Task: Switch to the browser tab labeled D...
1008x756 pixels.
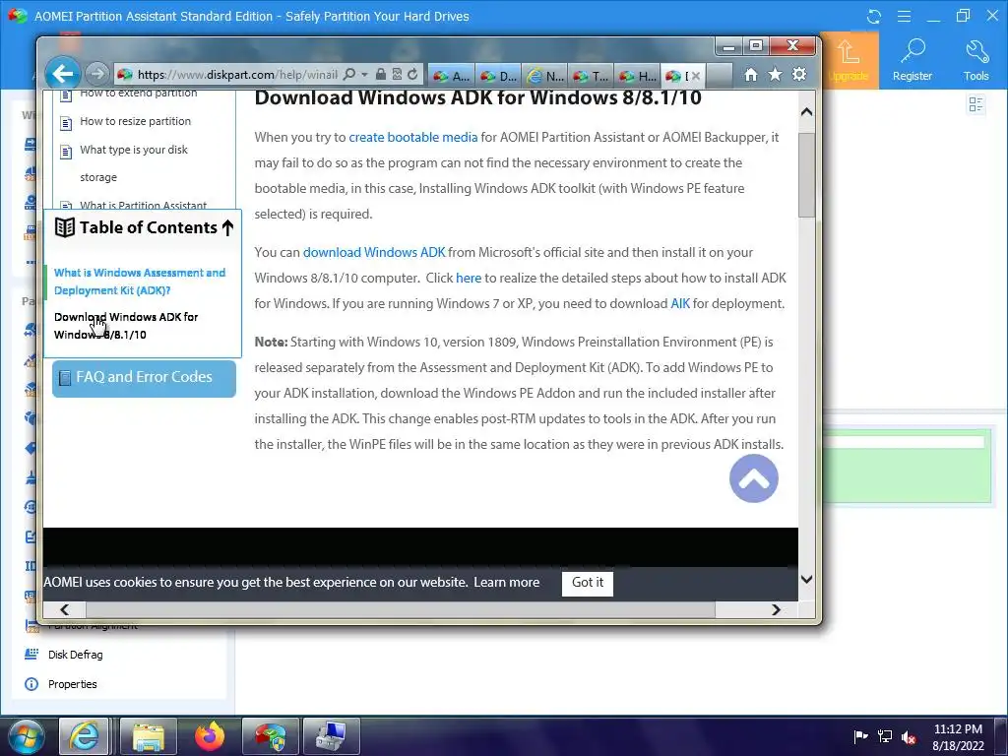Action: [x=498, y=76]
